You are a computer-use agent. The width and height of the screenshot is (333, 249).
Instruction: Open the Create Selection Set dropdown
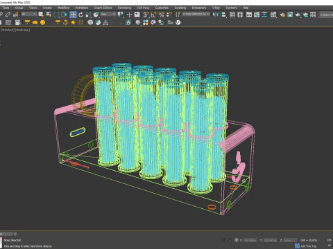click(196, 15)
